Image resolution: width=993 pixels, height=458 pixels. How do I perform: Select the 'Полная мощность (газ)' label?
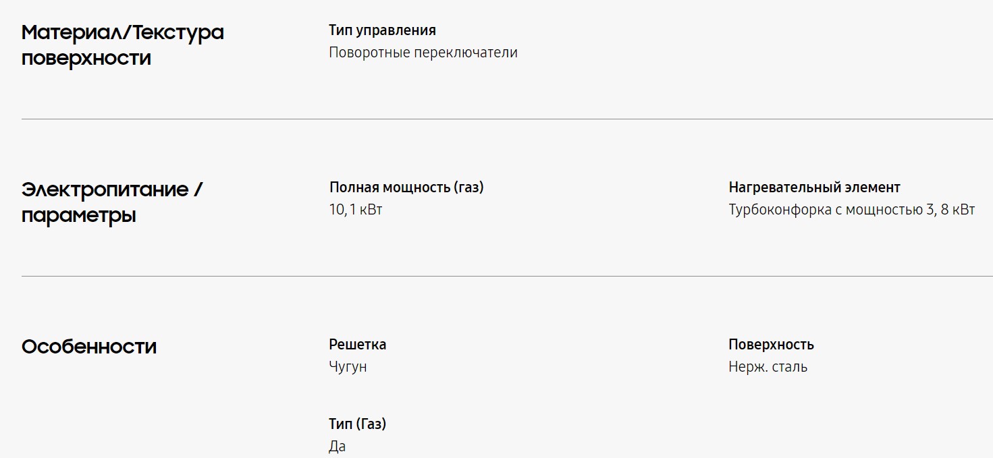406,188
